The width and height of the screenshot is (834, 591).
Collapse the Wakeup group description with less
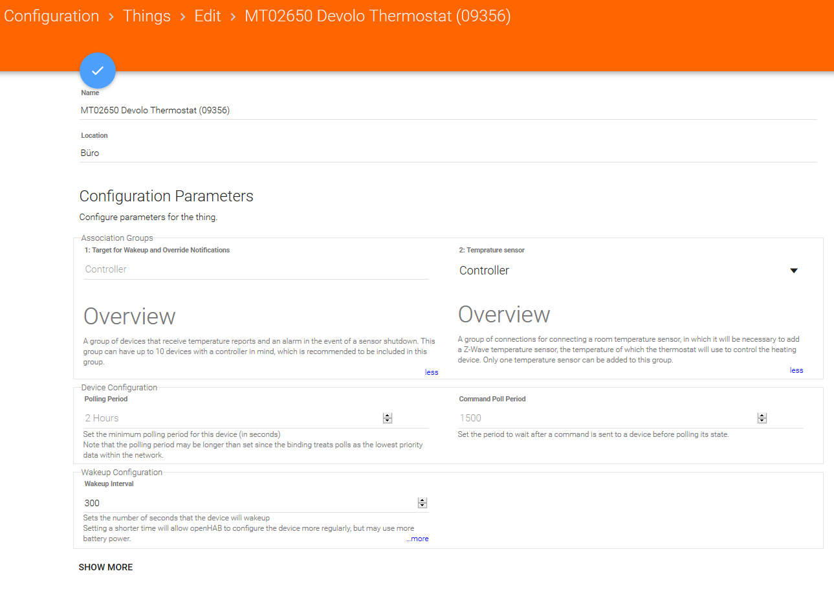[432, 372]
